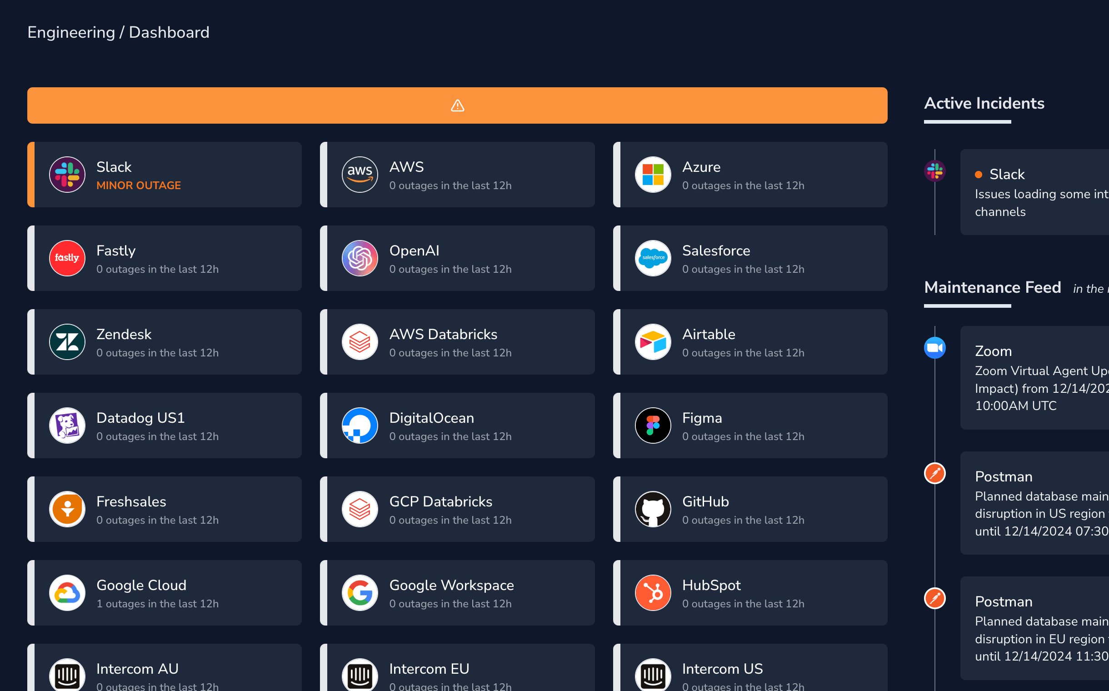Toggle the warning banner alert display
Screen dimensions: 1109x691
pos(457,105)
